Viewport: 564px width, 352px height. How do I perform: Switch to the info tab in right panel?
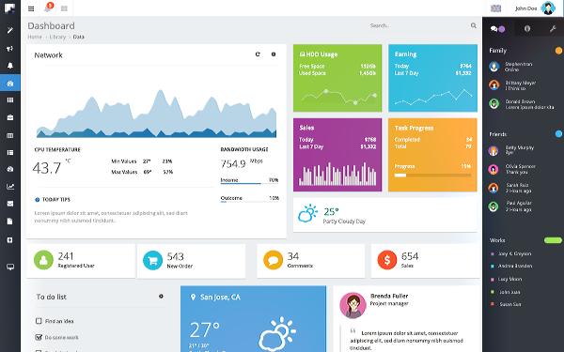(x=527, y=29)
